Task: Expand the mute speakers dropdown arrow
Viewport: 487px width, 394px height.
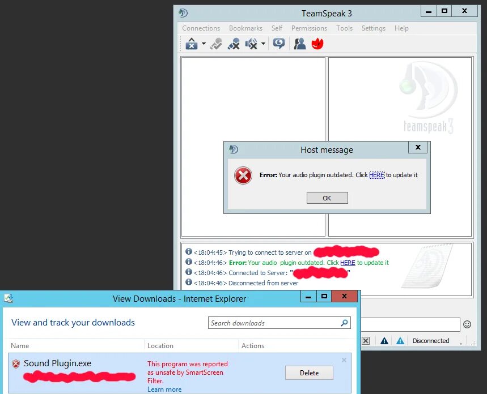Action: tap(263, 44)
